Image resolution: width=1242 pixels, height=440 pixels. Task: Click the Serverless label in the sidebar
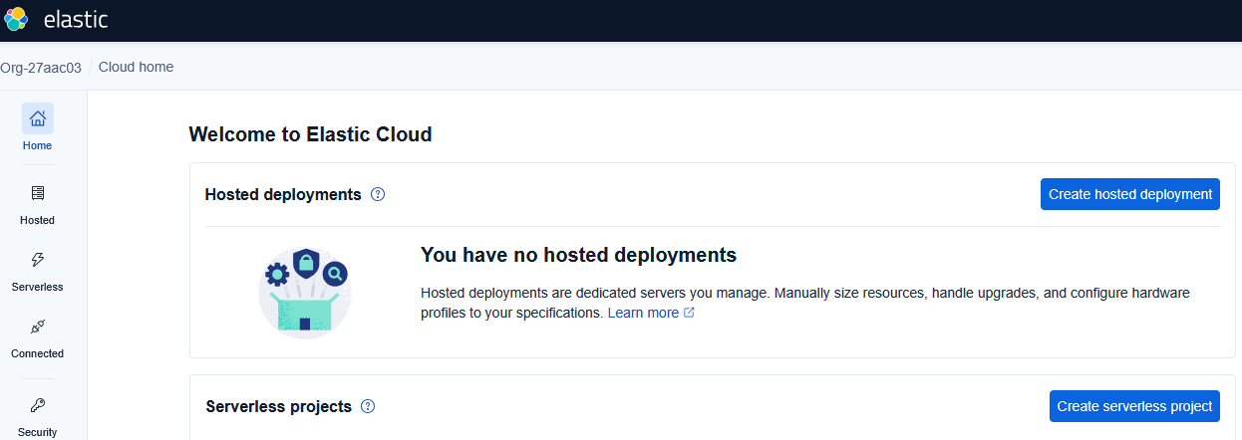click(37, 287)
